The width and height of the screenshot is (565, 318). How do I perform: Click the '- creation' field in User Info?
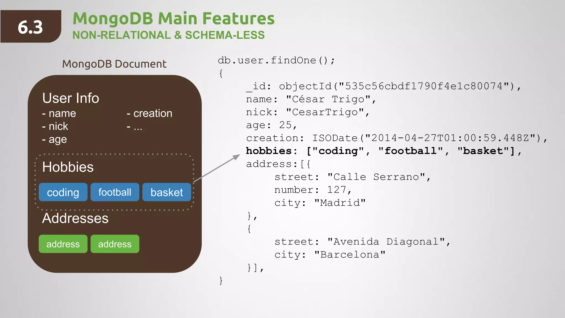click(150, 113)
